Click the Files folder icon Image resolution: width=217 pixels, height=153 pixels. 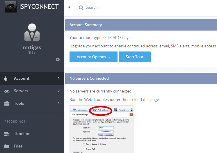pos(7,146)
